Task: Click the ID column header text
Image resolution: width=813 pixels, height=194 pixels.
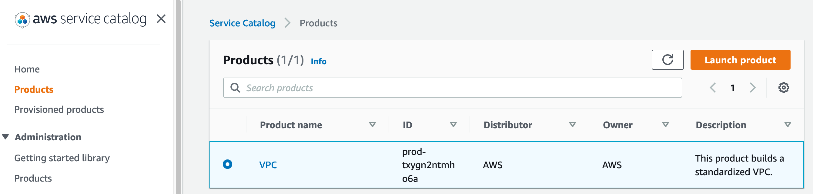Action: [x=407, y=125]
